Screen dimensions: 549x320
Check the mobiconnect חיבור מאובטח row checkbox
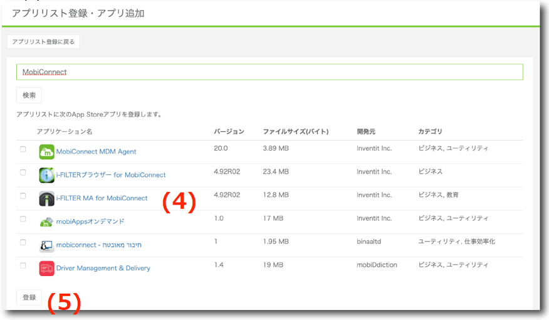point(23,242)
